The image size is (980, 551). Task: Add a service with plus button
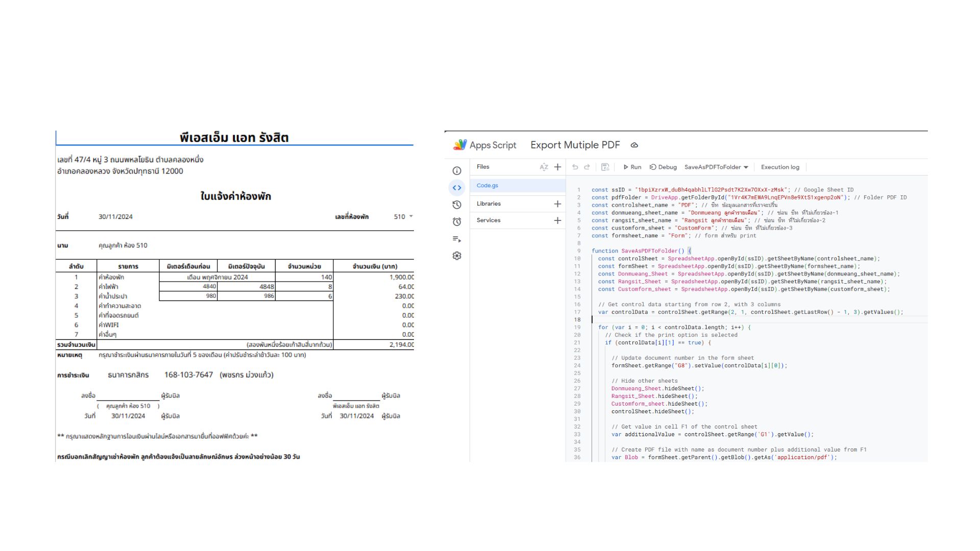(557, 220)
